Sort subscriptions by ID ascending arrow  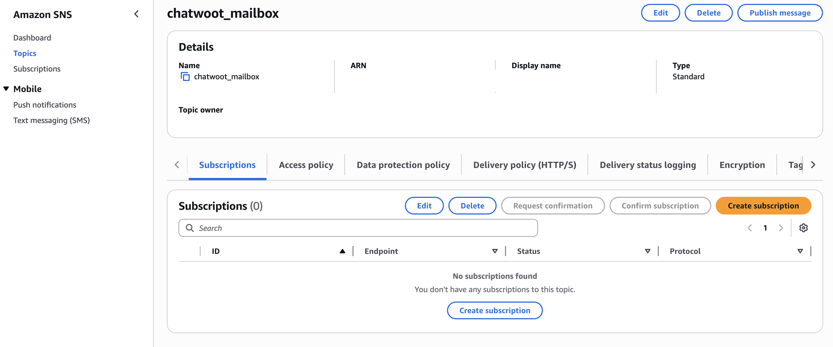342,251
